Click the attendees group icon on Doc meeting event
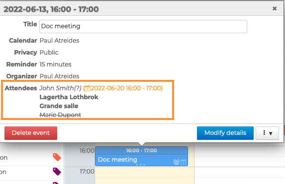Viewport: 285px width, 184px height. click(176, 162)
